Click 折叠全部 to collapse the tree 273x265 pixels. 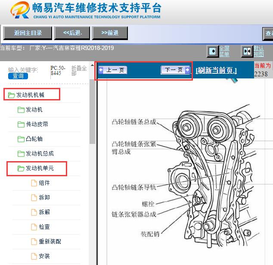[x=79, y=71]
